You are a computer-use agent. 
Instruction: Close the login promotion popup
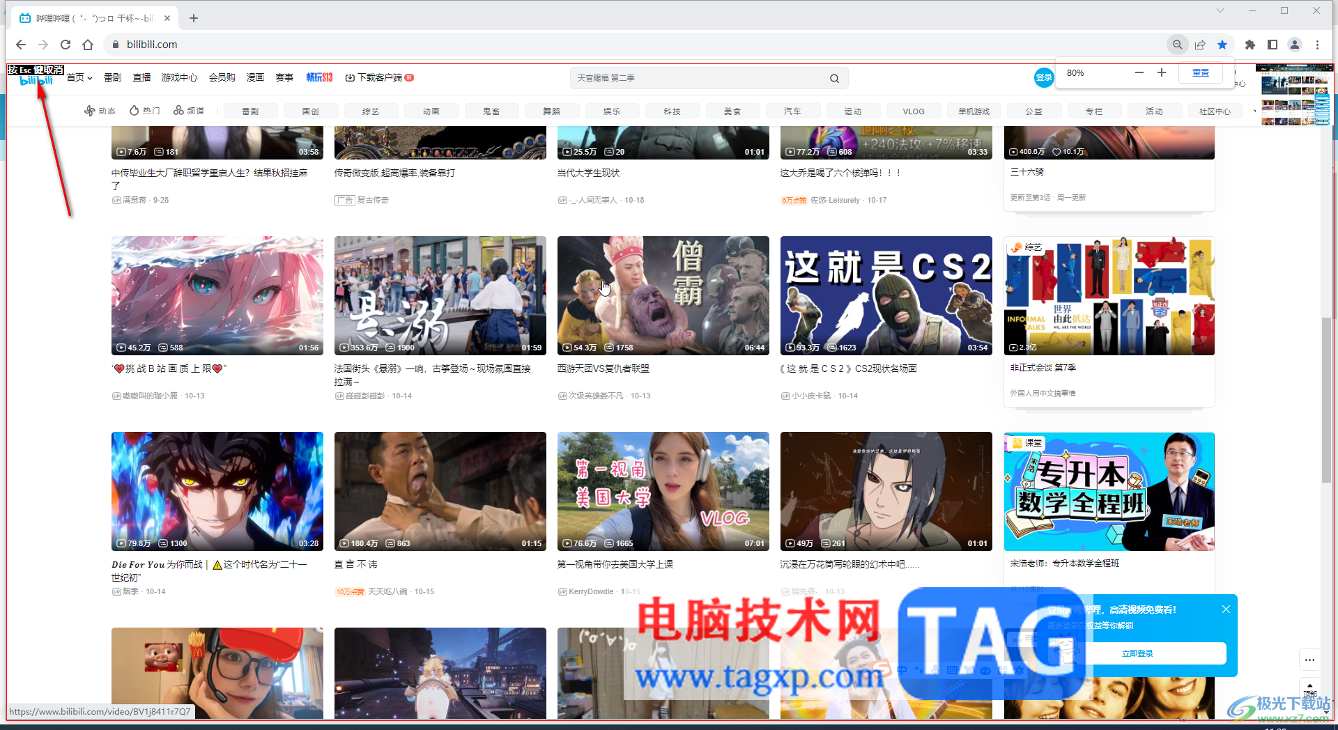1226,609
